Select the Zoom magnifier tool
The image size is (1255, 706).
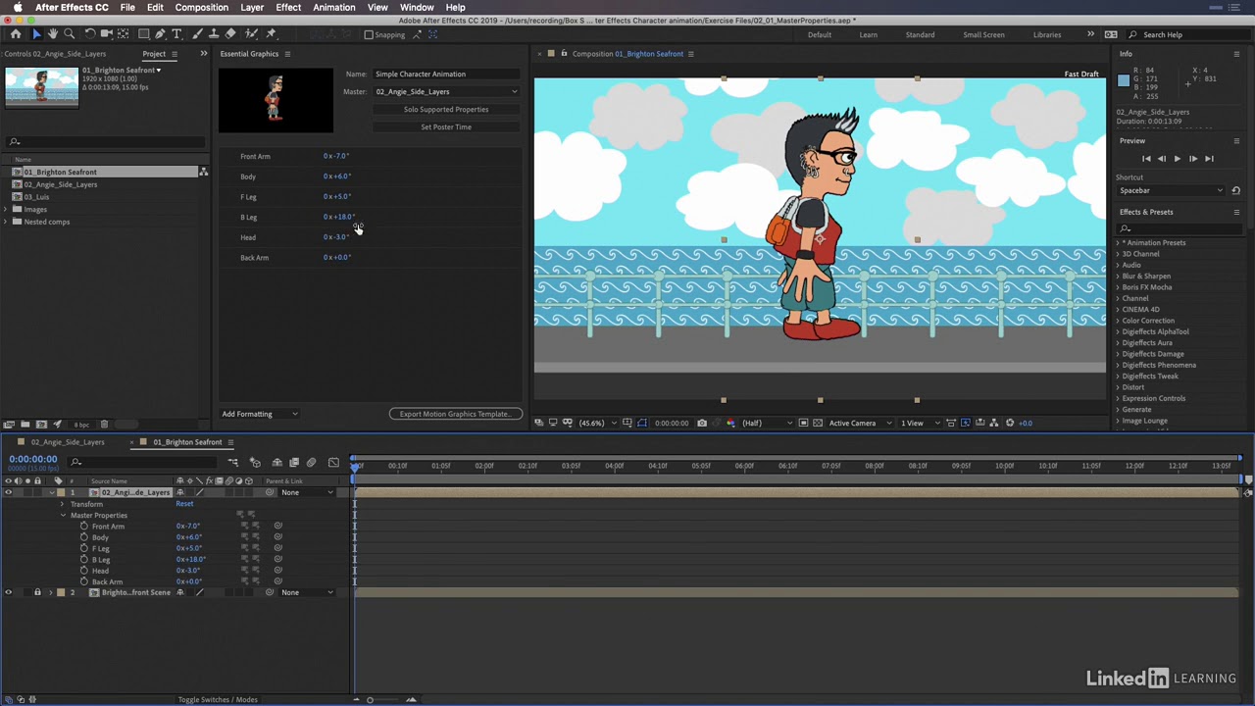[69, 34]
